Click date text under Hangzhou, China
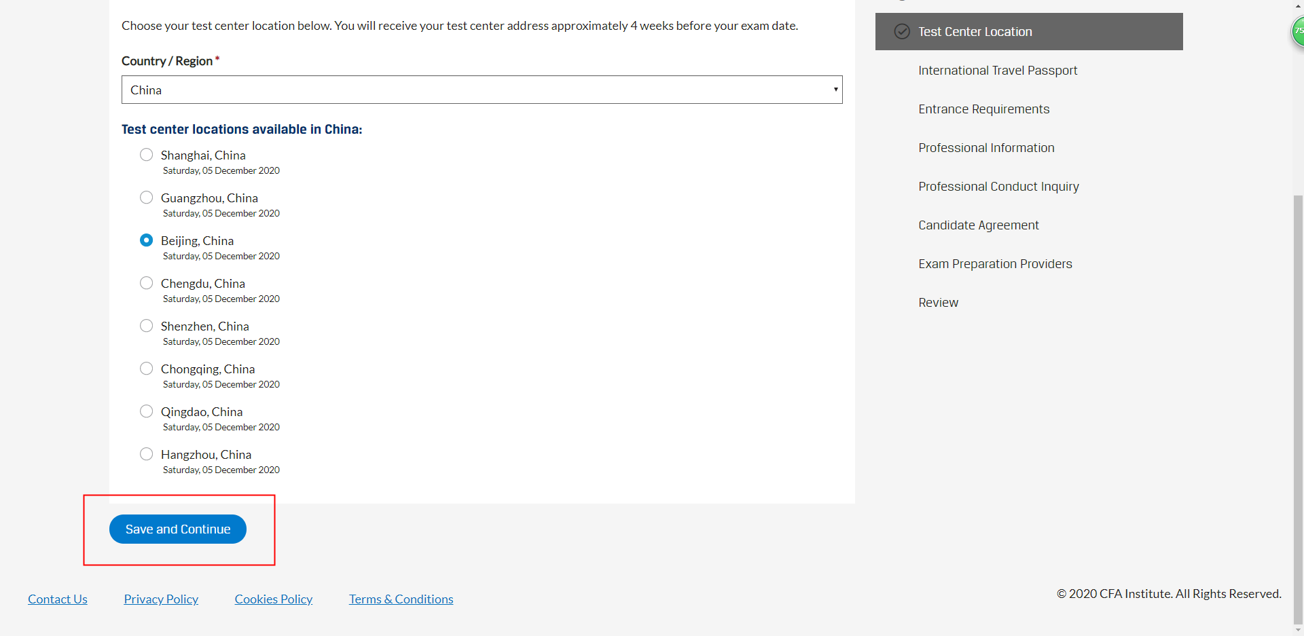Viewport: 1304px width, 636px height. click(x=221, y=470)
